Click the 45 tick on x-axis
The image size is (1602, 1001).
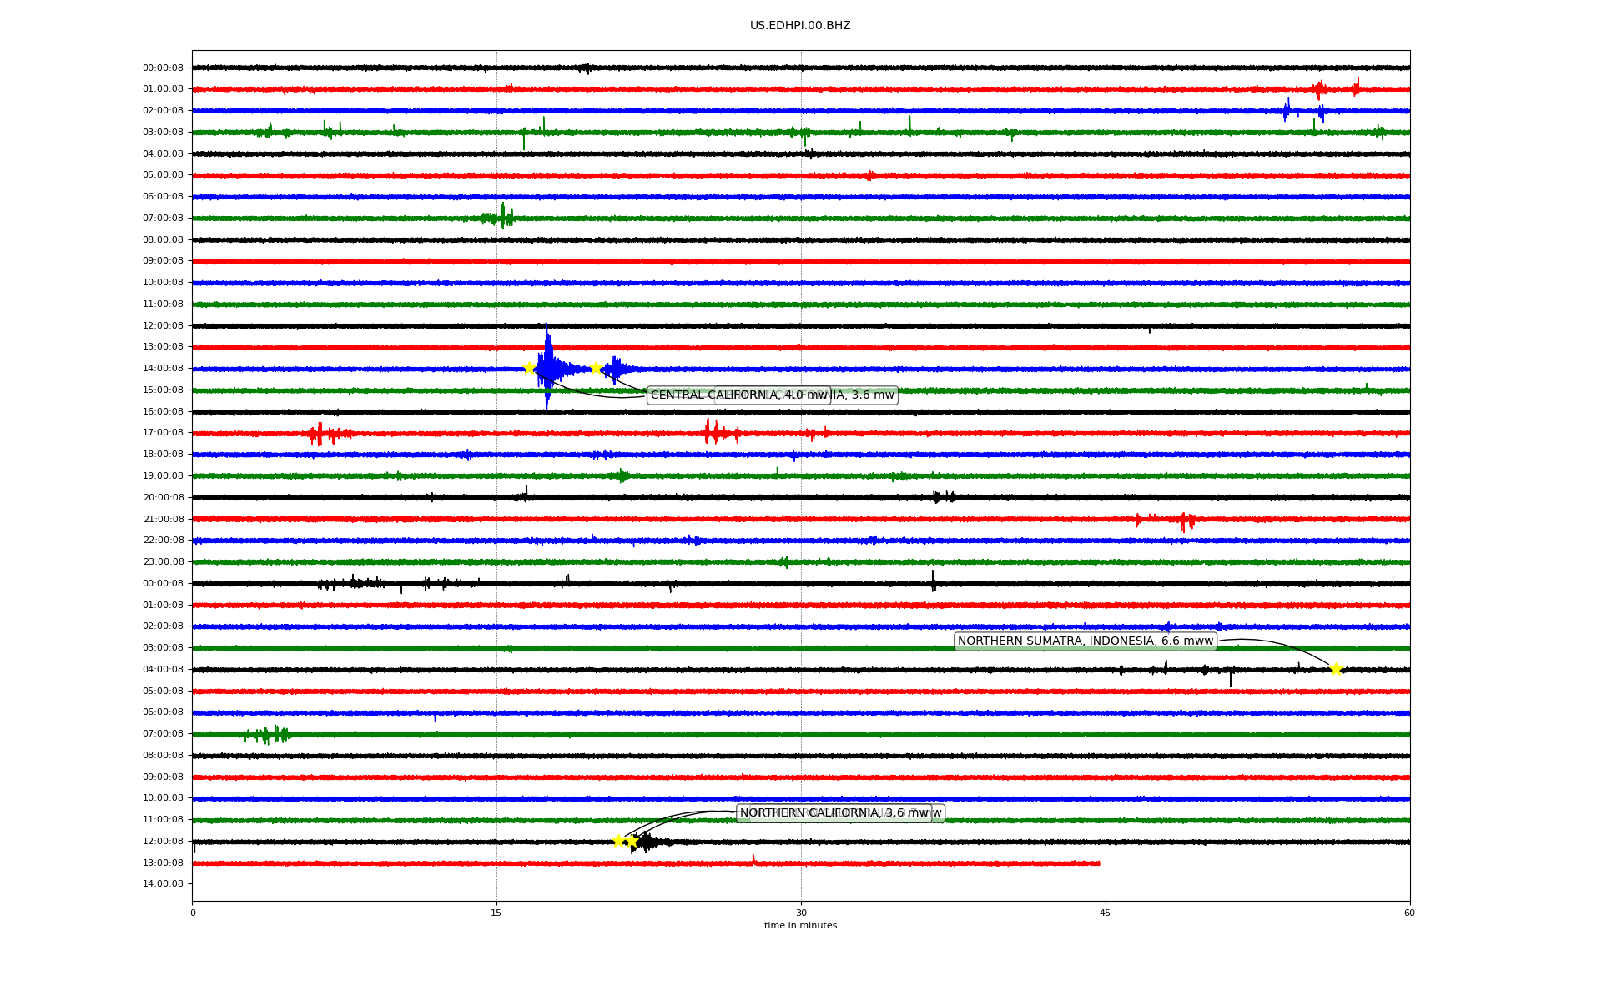[1105, 913]
